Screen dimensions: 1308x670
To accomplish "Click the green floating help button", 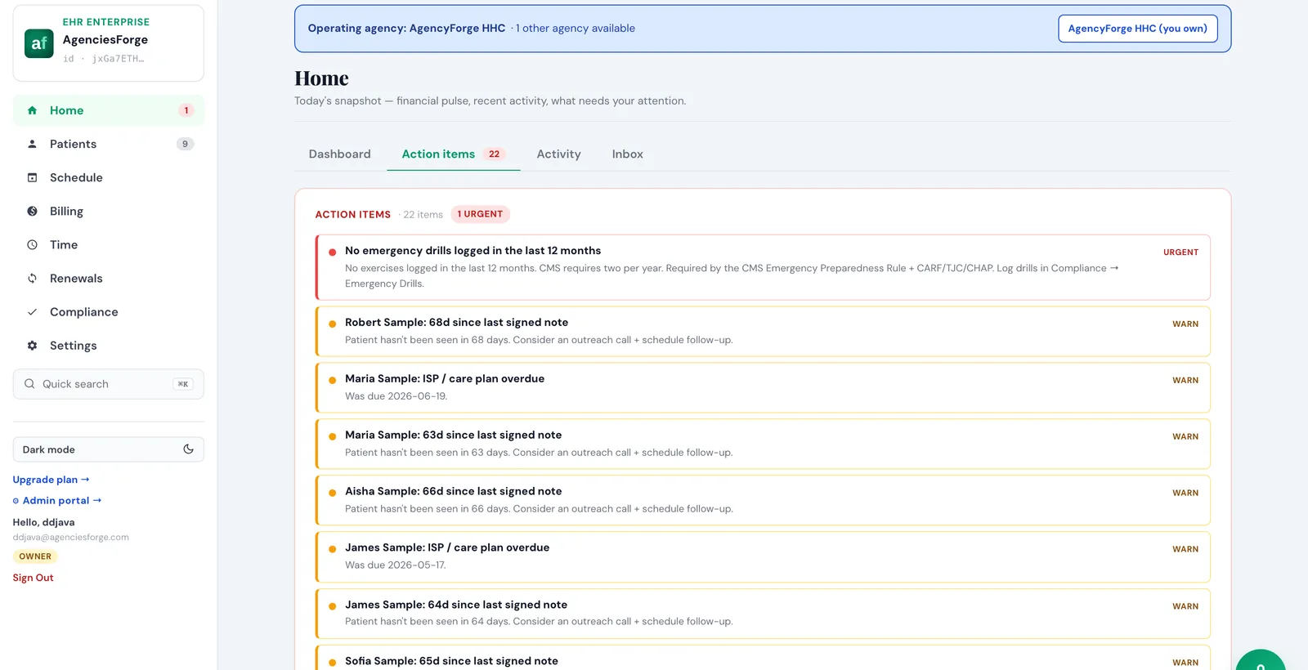I will [1260, 660].
